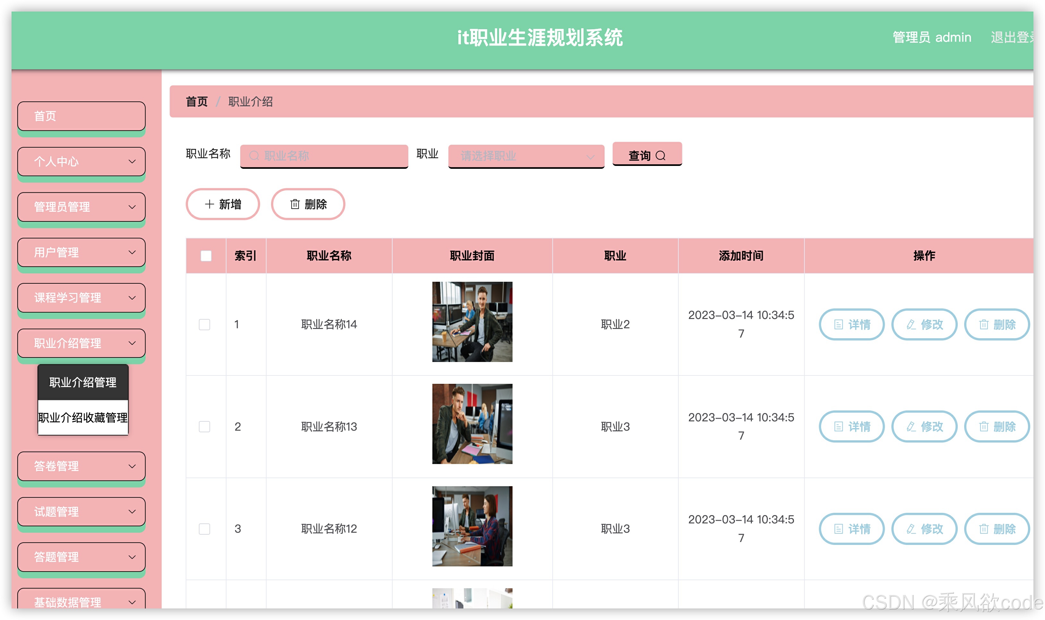
Task: Select the 首页 sidebar menu item
Action: 81,116
